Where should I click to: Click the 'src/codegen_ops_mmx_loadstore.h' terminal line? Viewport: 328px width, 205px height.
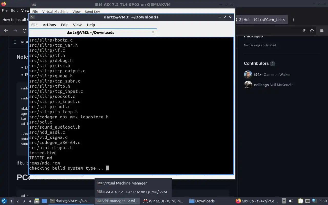pos(69,117)
